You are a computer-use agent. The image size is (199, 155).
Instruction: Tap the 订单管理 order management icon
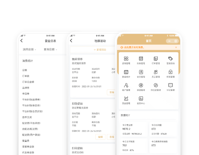click(x=156, y=59)
